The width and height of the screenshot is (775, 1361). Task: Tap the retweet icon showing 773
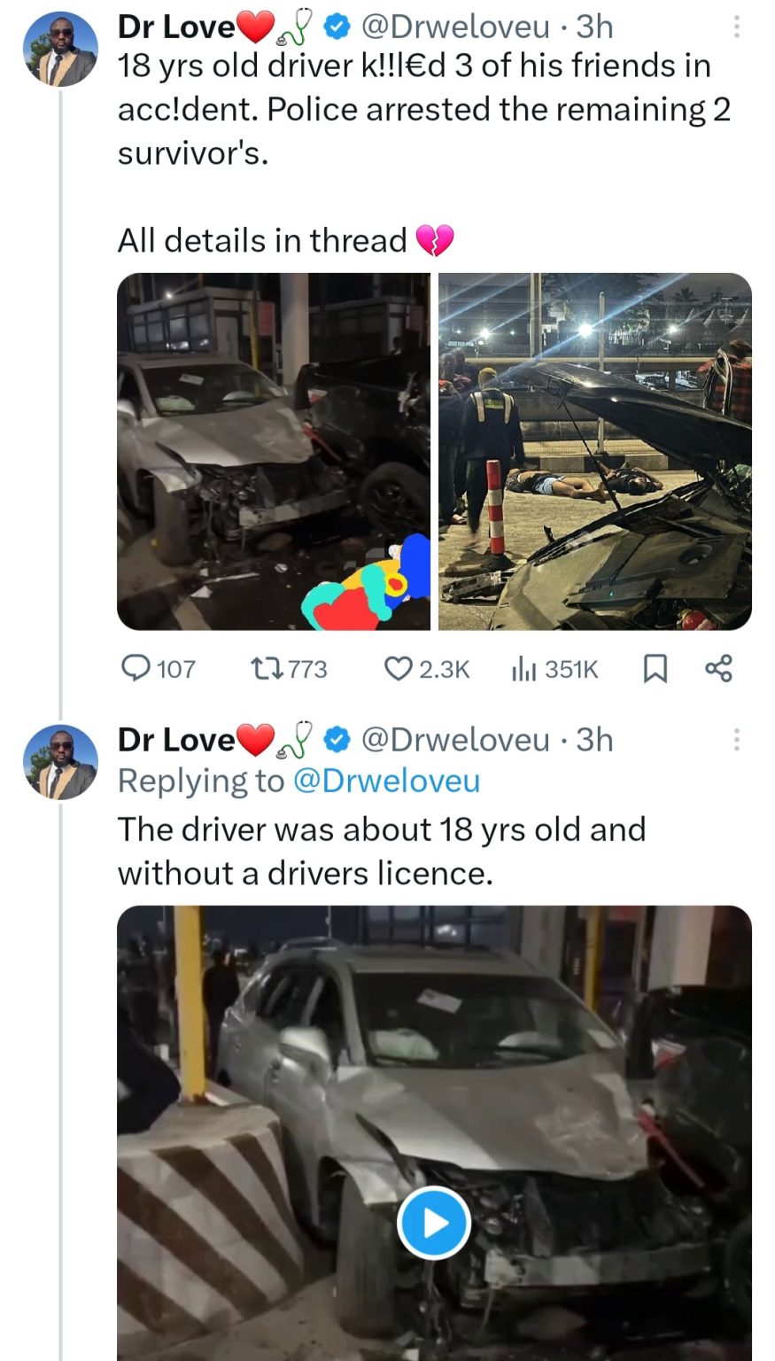point(265,668)
